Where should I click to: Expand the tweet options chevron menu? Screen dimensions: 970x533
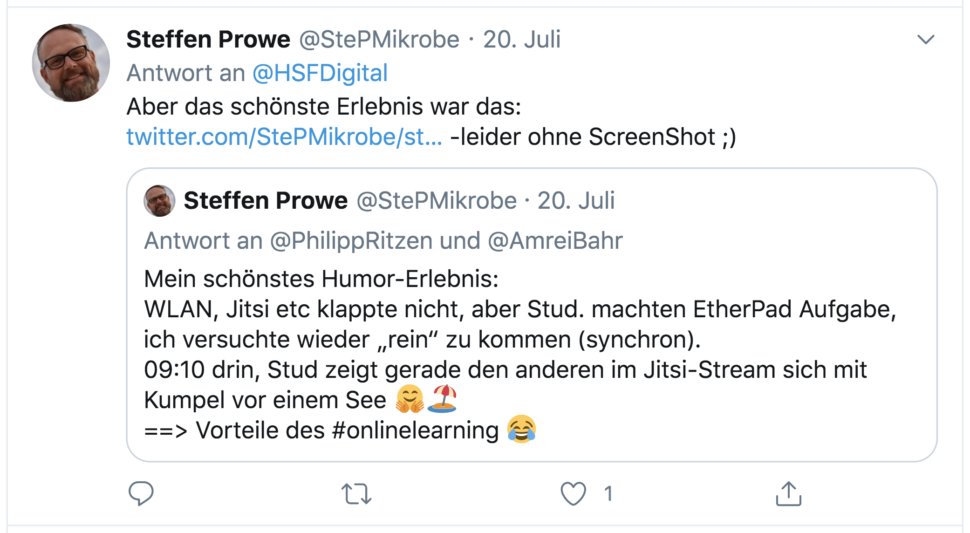pyautogui.click(x=925, y=40)
